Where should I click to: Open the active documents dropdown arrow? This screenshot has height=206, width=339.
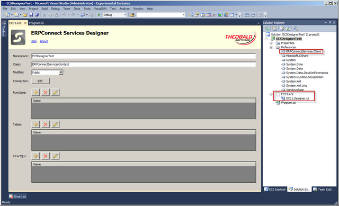click(258, 23)
